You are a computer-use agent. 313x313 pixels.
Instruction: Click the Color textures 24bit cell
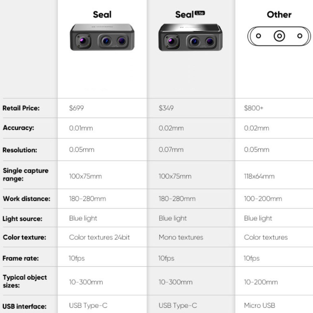[x=99, y=237]
